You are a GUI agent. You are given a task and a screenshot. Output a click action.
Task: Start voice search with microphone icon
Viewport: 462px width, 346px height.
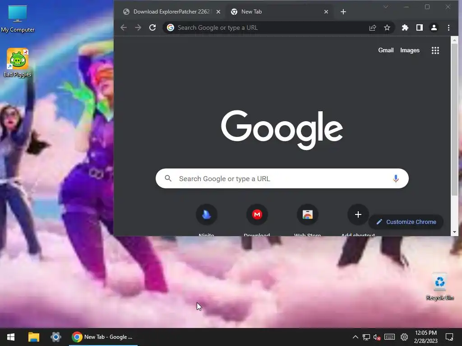tap(396, 178)
